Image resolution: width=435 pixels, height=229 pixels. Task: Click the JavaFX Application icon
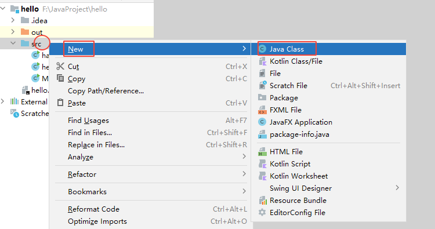tap(262, 122)
